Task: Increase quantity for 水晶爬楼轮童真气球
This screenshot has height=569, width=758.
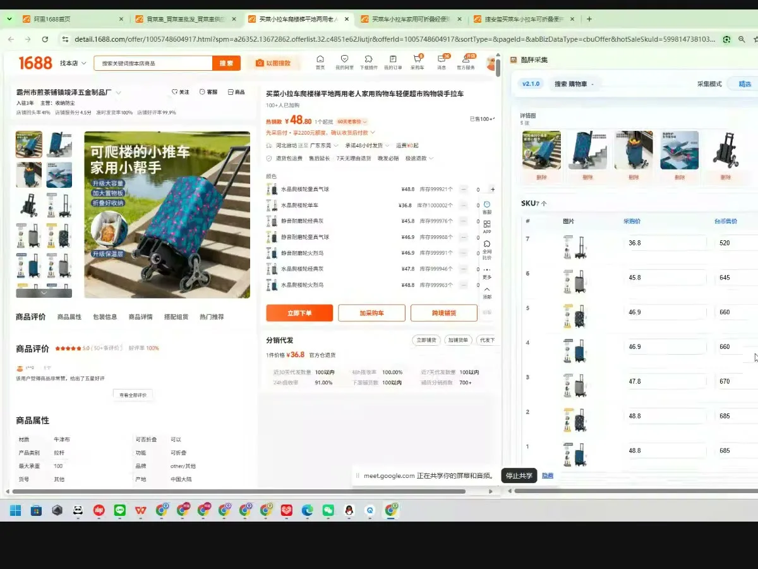Action: click(x=493, y=189)
